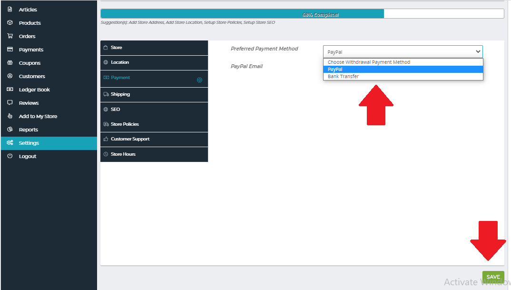Screen dimensions: 511x290
Task: Choose Bank Transfer option in dropdown
Action: point(403,76)
